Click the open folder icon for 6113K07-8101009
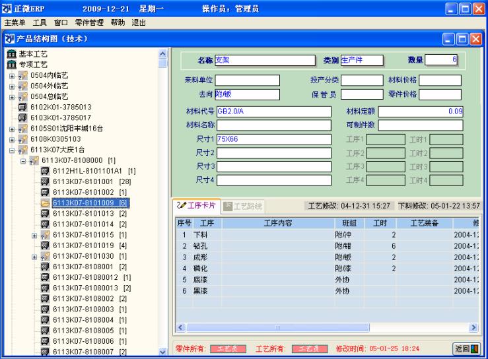The height and width of the screenshot is (359, 488). pos(45,203)
